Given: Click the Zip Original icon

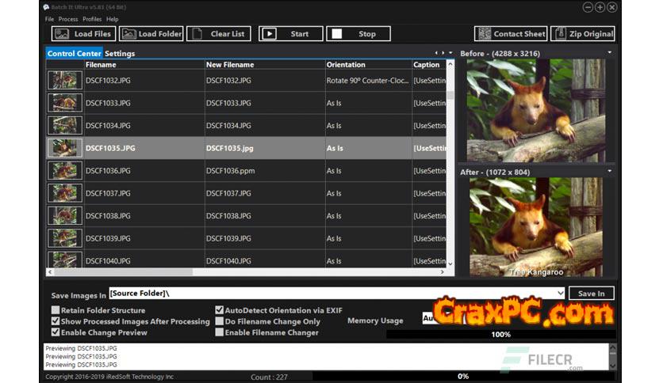Looking at the screenshot, I should pyautogui.click(x=560, y=34).
